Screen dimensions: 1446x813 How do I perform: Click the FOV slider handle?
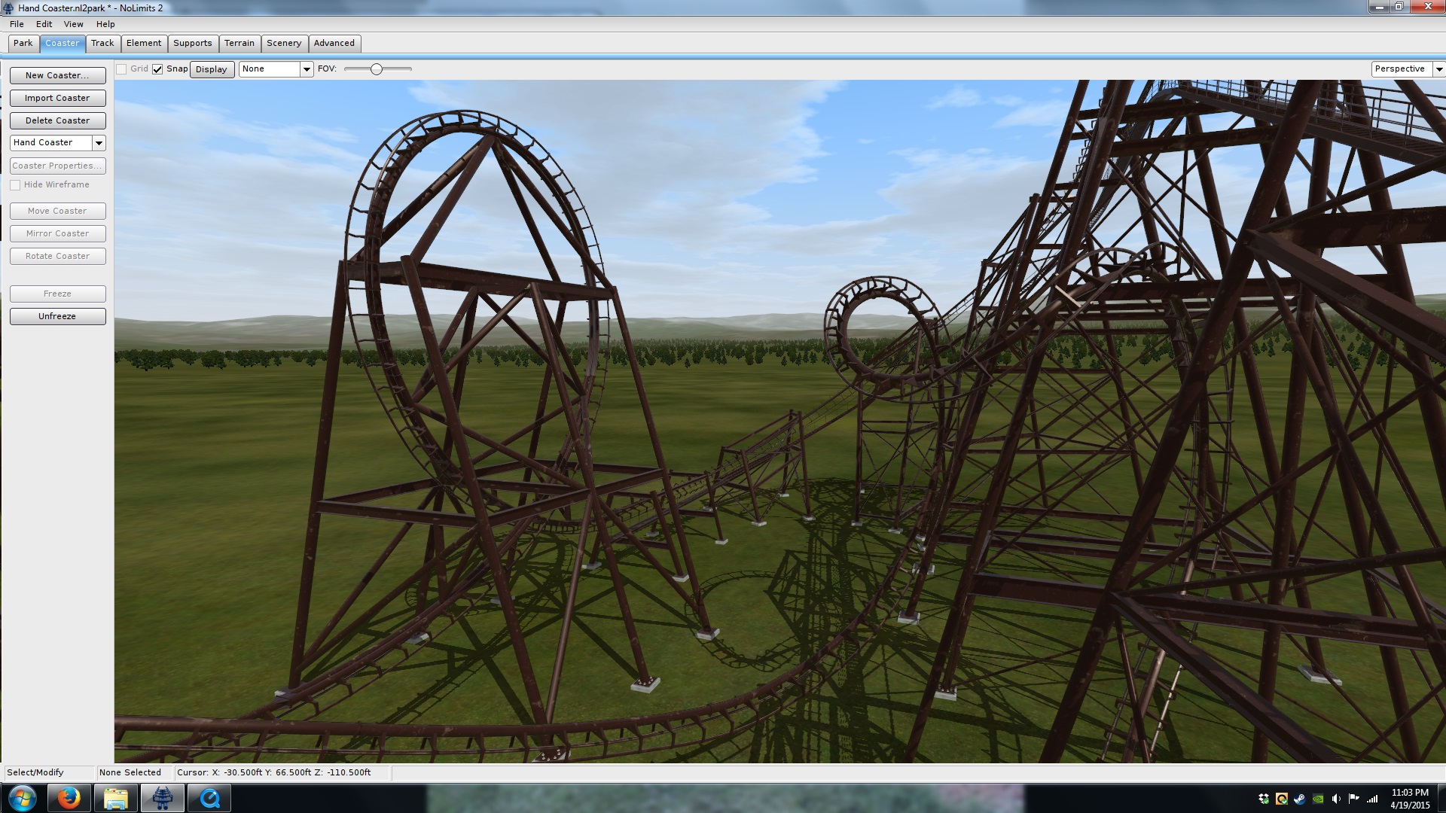point(377,69)
